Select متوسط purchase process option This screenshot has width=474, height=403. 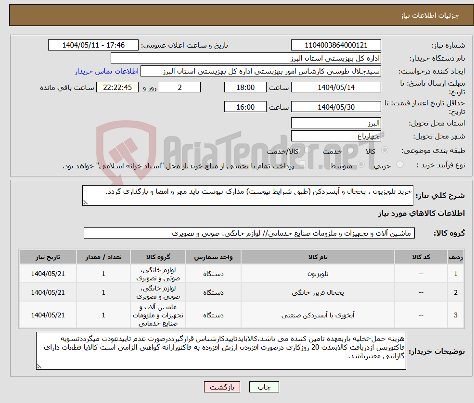(x=361, y=164)
